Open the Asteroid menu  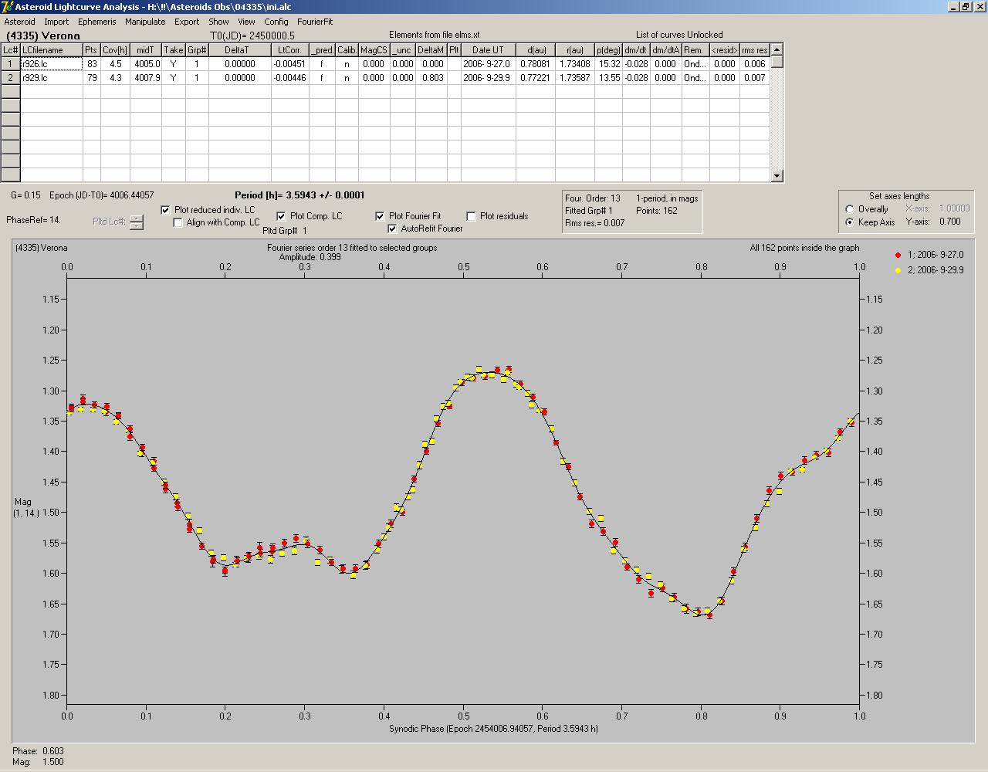(19, 22)
